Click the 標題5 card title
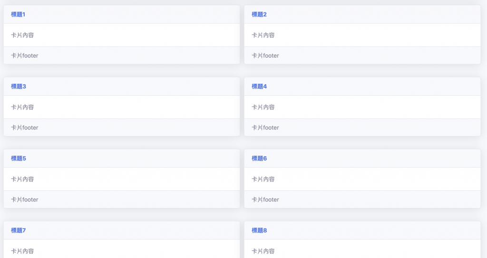 click(x=19, y=159)
